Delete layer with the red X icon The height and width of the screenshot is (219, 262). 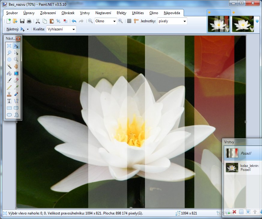(234, 212)
